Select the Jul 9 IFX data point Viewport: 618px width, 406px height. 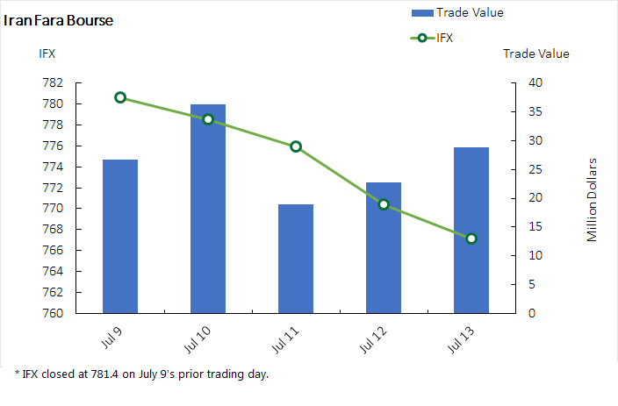point(120,97)
